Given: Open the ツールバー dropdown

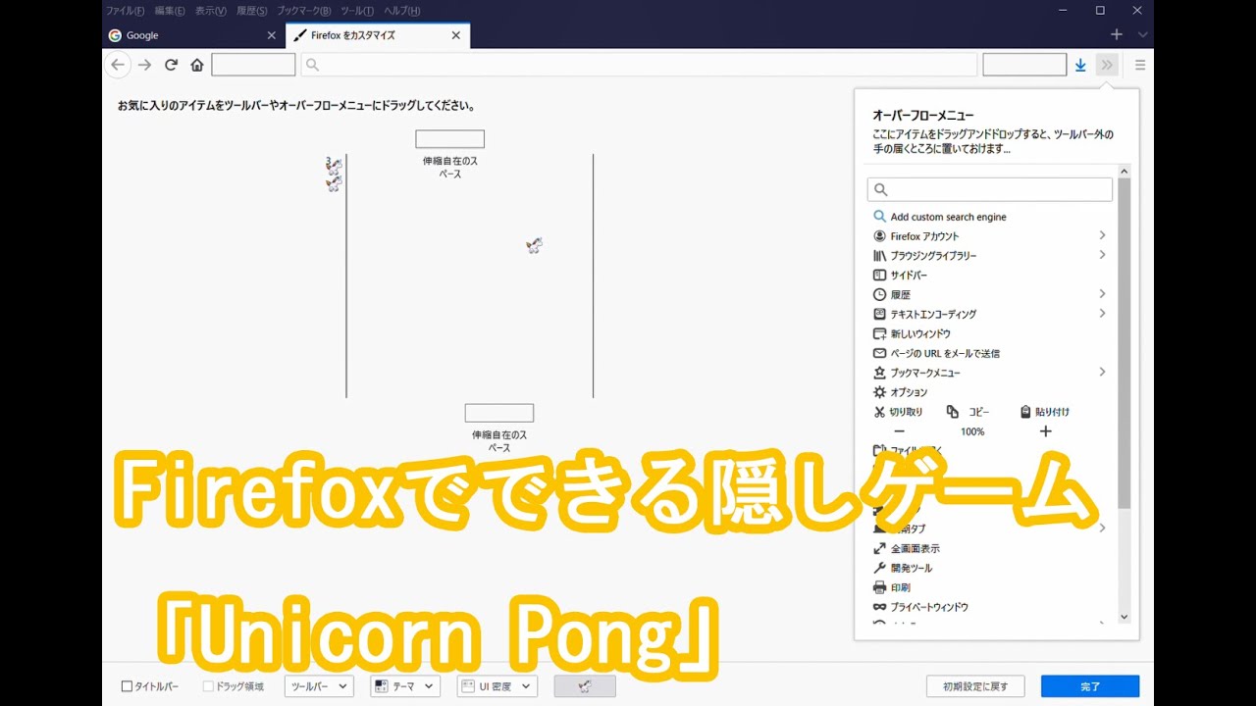Looking at the screenshot, I should (x=320, y=686).
